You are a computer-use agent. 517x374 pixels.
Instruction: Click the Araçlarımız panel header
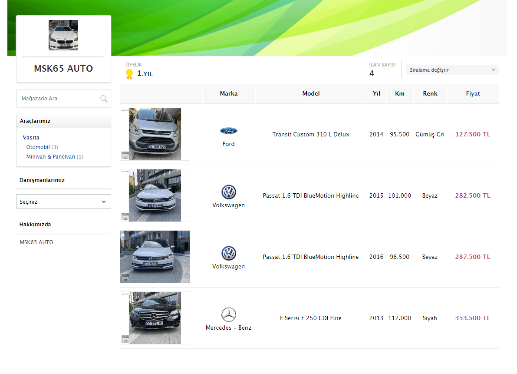[63, 121]
